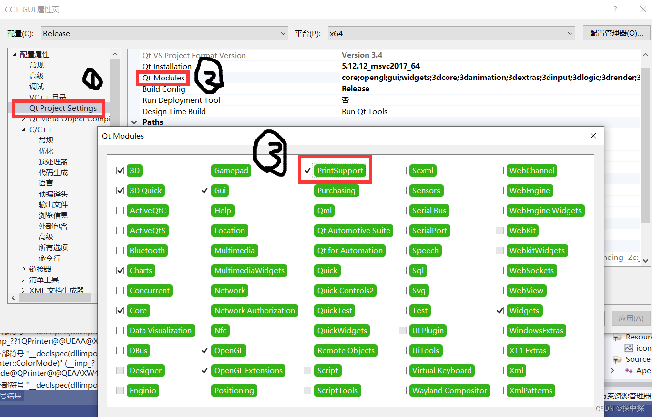The image size is (652, 417).
Task: Select 预处理器 under C/C++
Action: coord(53,161)
